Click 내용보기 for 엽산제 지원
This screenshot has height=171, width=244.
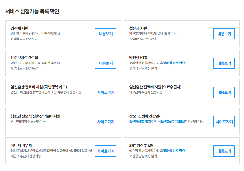click(105, 34)
